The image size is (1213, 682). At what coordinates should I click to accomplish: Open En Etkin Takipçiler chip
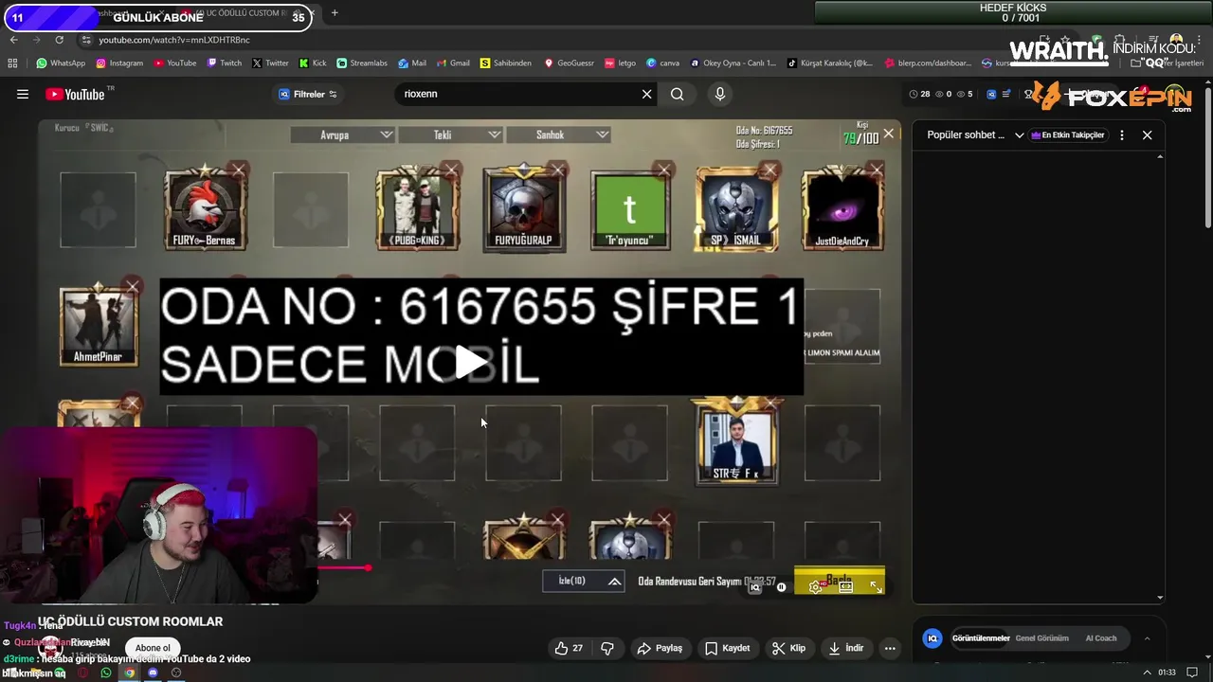click(1068, 135)
